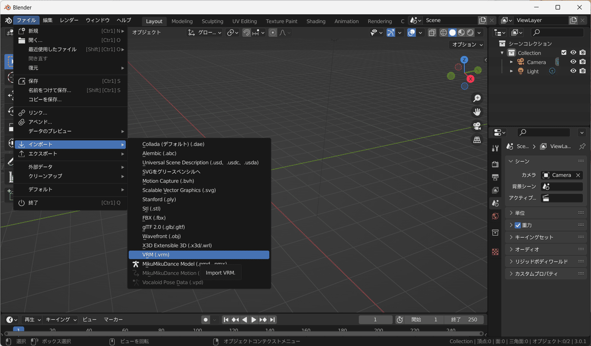This screenshot has width=591, height=346.
Task: Click the current frame number field
Action: (375, 320)
